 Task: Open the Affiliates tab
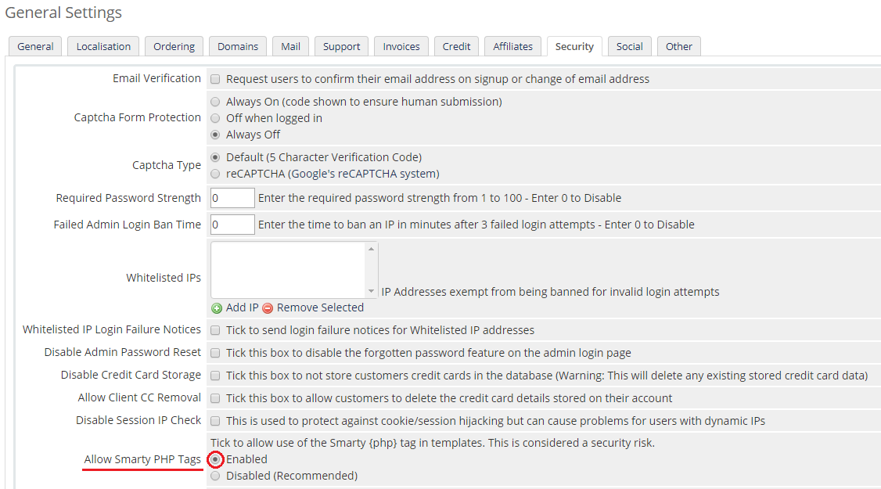[x=513, y=47]
